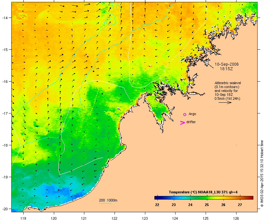
Task: Click the latitude axis label '-15'
Action: pyautogui.click(x=5, y=49)
